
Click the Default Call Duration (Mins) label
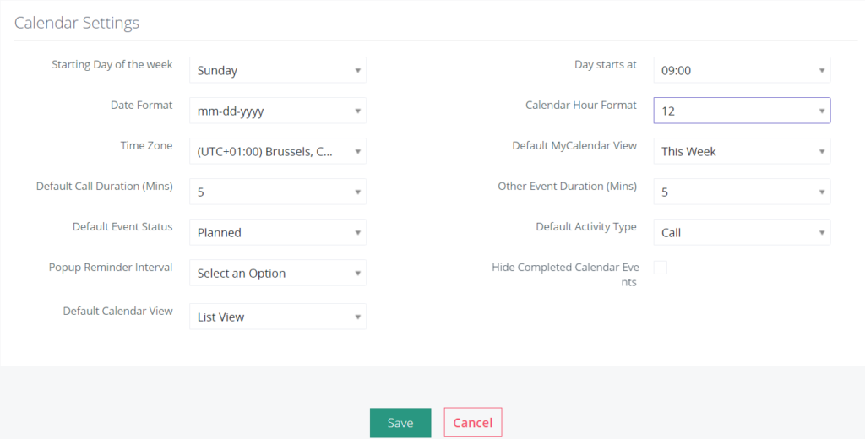104,186
